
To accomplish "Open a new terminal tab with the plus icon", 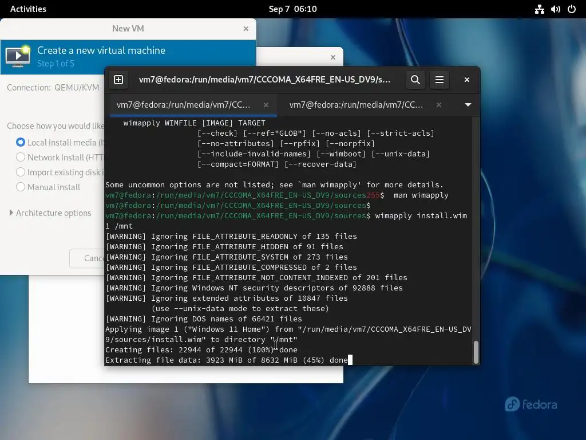I will (x=118, y=80).
